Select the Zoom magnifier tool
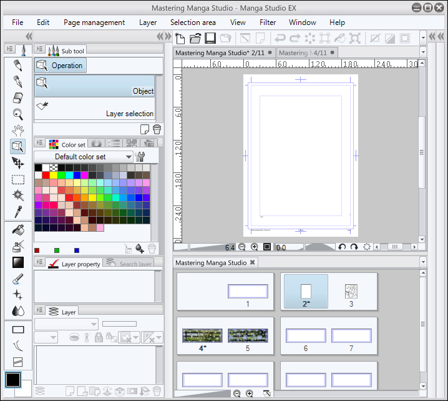 coord(17,114)
